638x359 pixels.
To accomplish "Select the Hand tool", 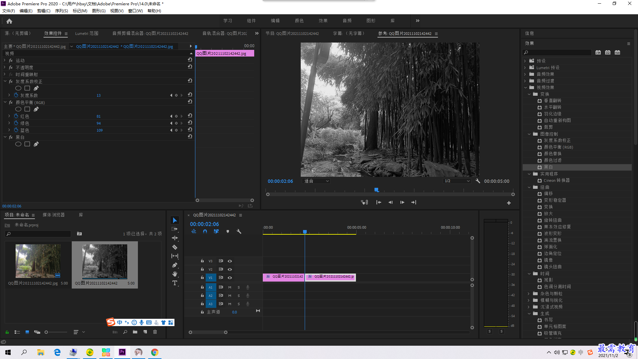I will point(175,274).
